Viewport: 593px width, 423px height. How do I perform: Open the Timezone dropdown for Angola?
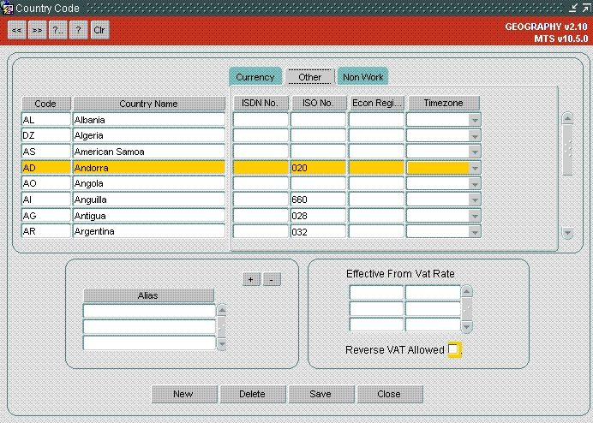tap(475, 184)
